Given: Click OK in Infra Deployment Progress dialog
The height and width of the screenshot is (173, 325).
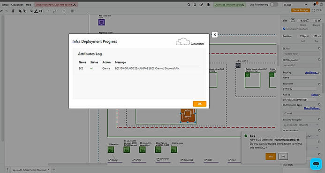Looking at the screenshot, I should (x=199, y=104).
